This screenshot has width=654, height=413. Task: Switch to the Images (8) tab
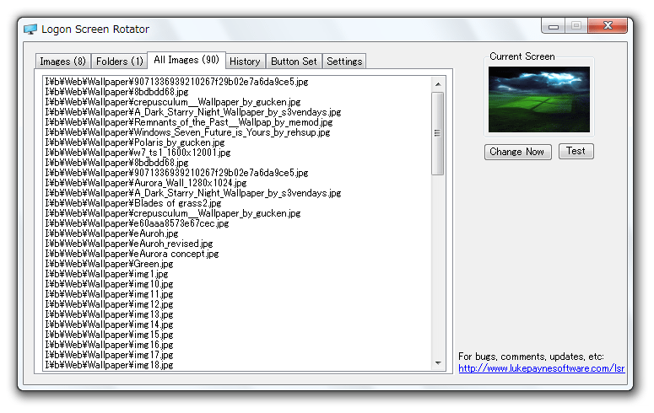(x=63, y=62)
